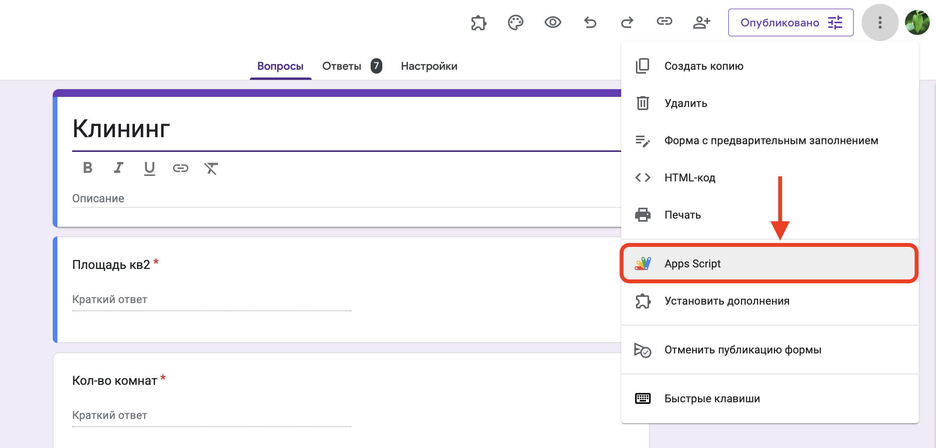Insert a link in the title
Viewport: 936px width, 448px height.
tap(180, 168)
